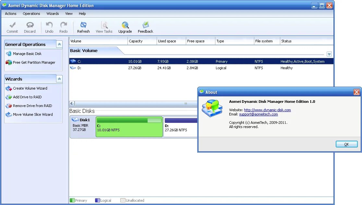Sort by the Capacity column header

coord(142,41)
